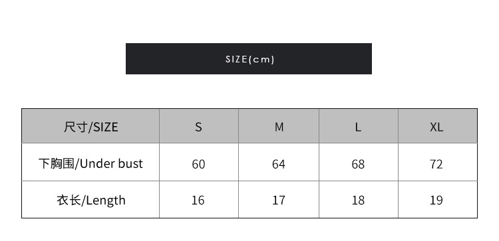Click the Chinese text 尺寸 in header
Image resolution: width=499 pixels, height=241 pixels.
pos(75,127)
